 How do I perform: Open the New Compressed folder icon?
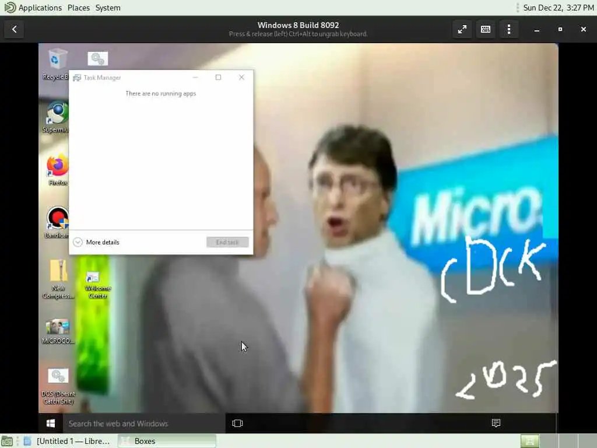click(58, 279)
